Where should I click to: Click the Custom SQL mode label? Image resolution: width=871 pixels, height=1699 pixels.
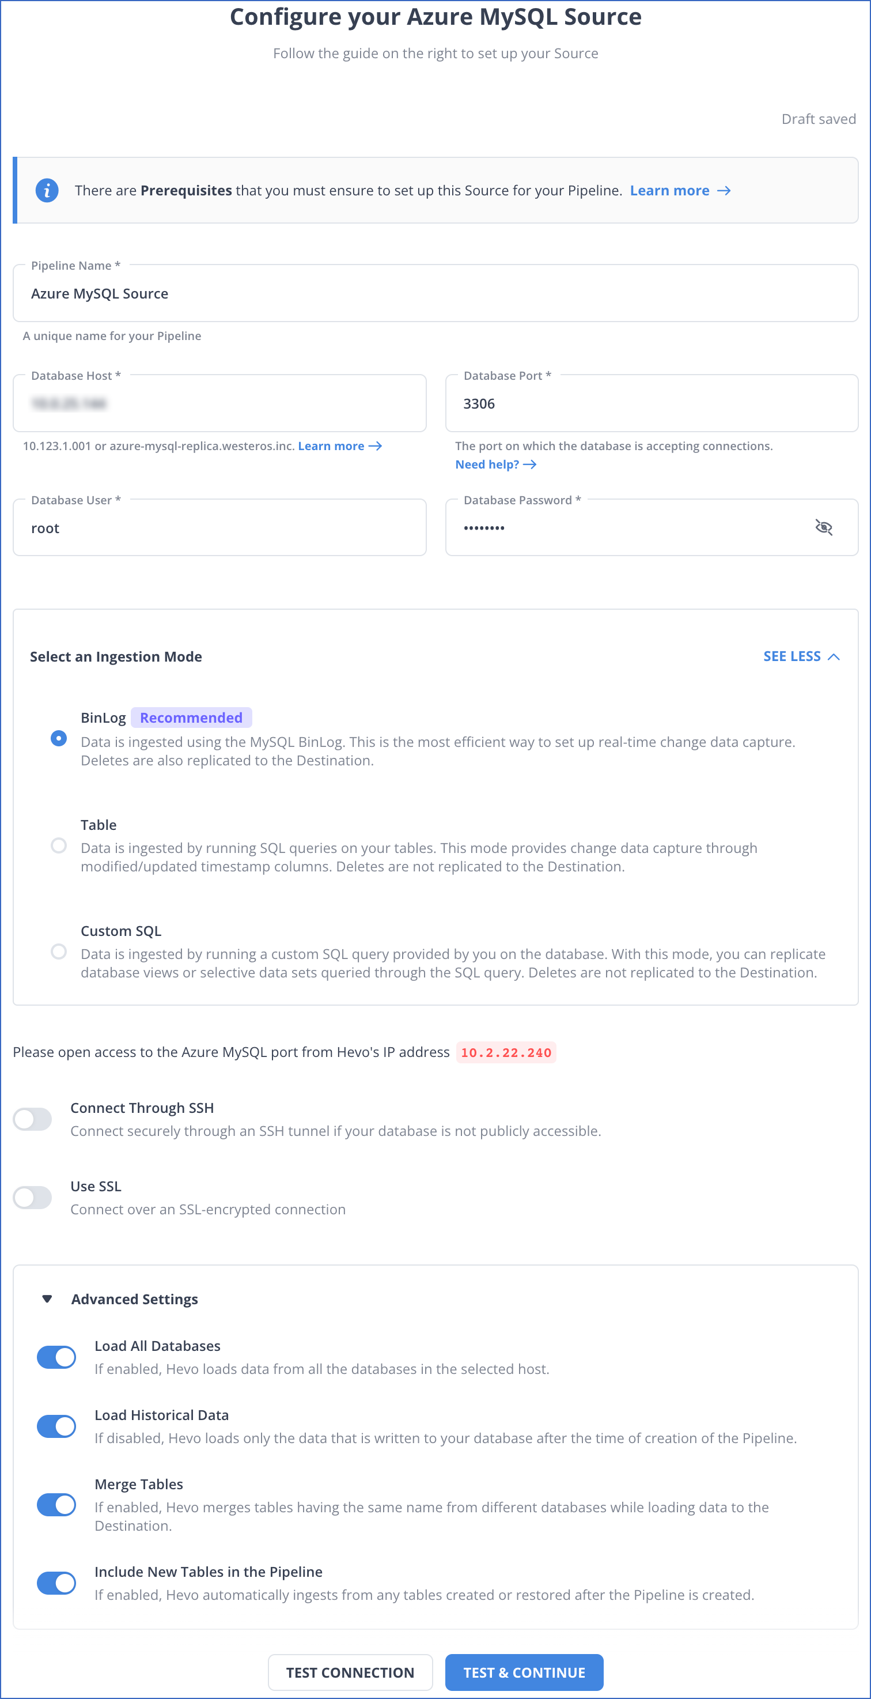coord(120,931)
